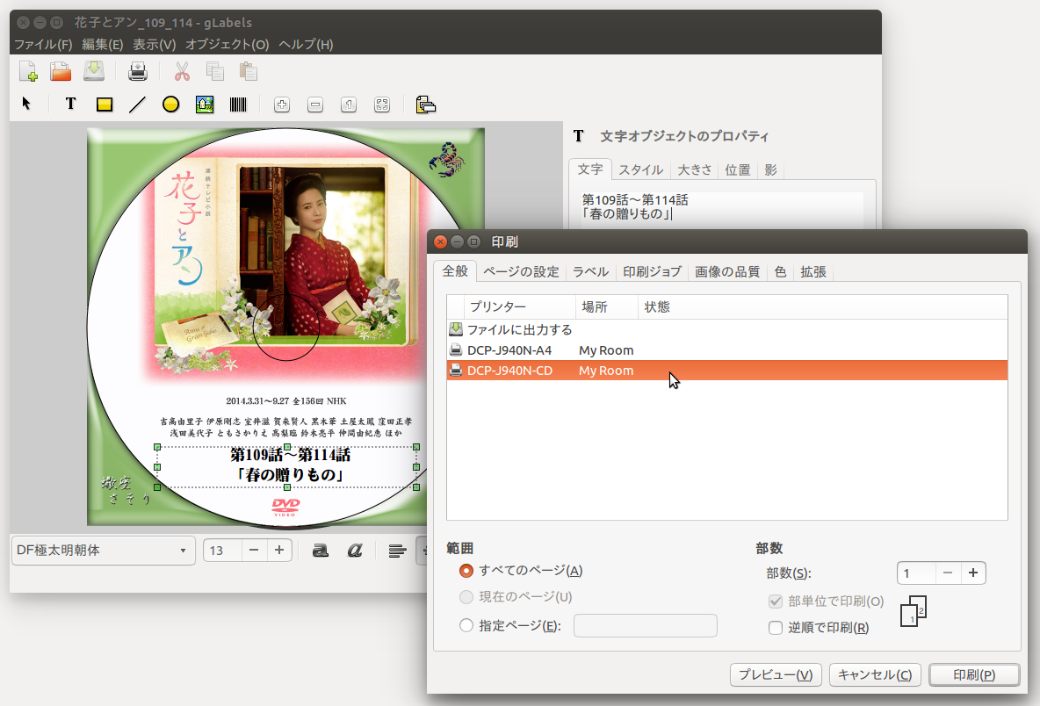Screen dimensions: 1040x706
Task: Open the ヘルプ(H) menu
Action: click(306, 45)
